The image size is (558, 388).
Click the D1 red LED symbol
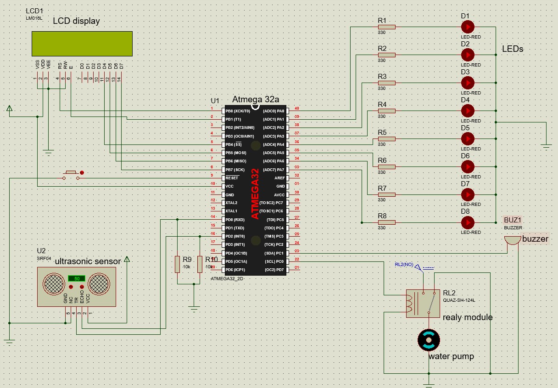click(x=468, y=27)
